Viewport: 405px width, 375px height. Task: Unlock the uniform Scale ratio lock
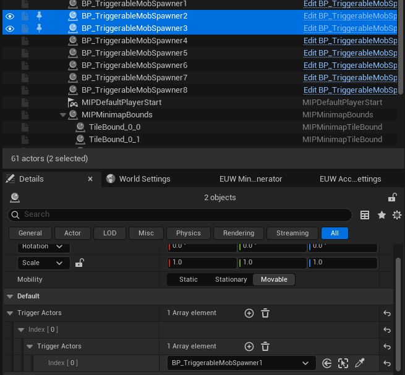tap(79, 263)
